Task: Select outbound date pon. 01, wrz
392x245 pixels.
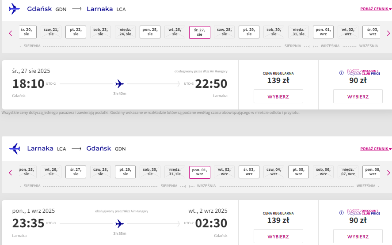Action: (323, 32)
